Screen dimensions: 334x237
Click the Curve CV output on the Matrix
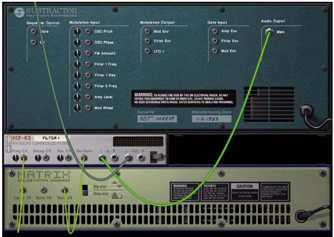click(x=22, y=190)
